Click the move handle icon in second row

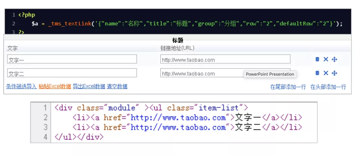[x=335, y=73]
